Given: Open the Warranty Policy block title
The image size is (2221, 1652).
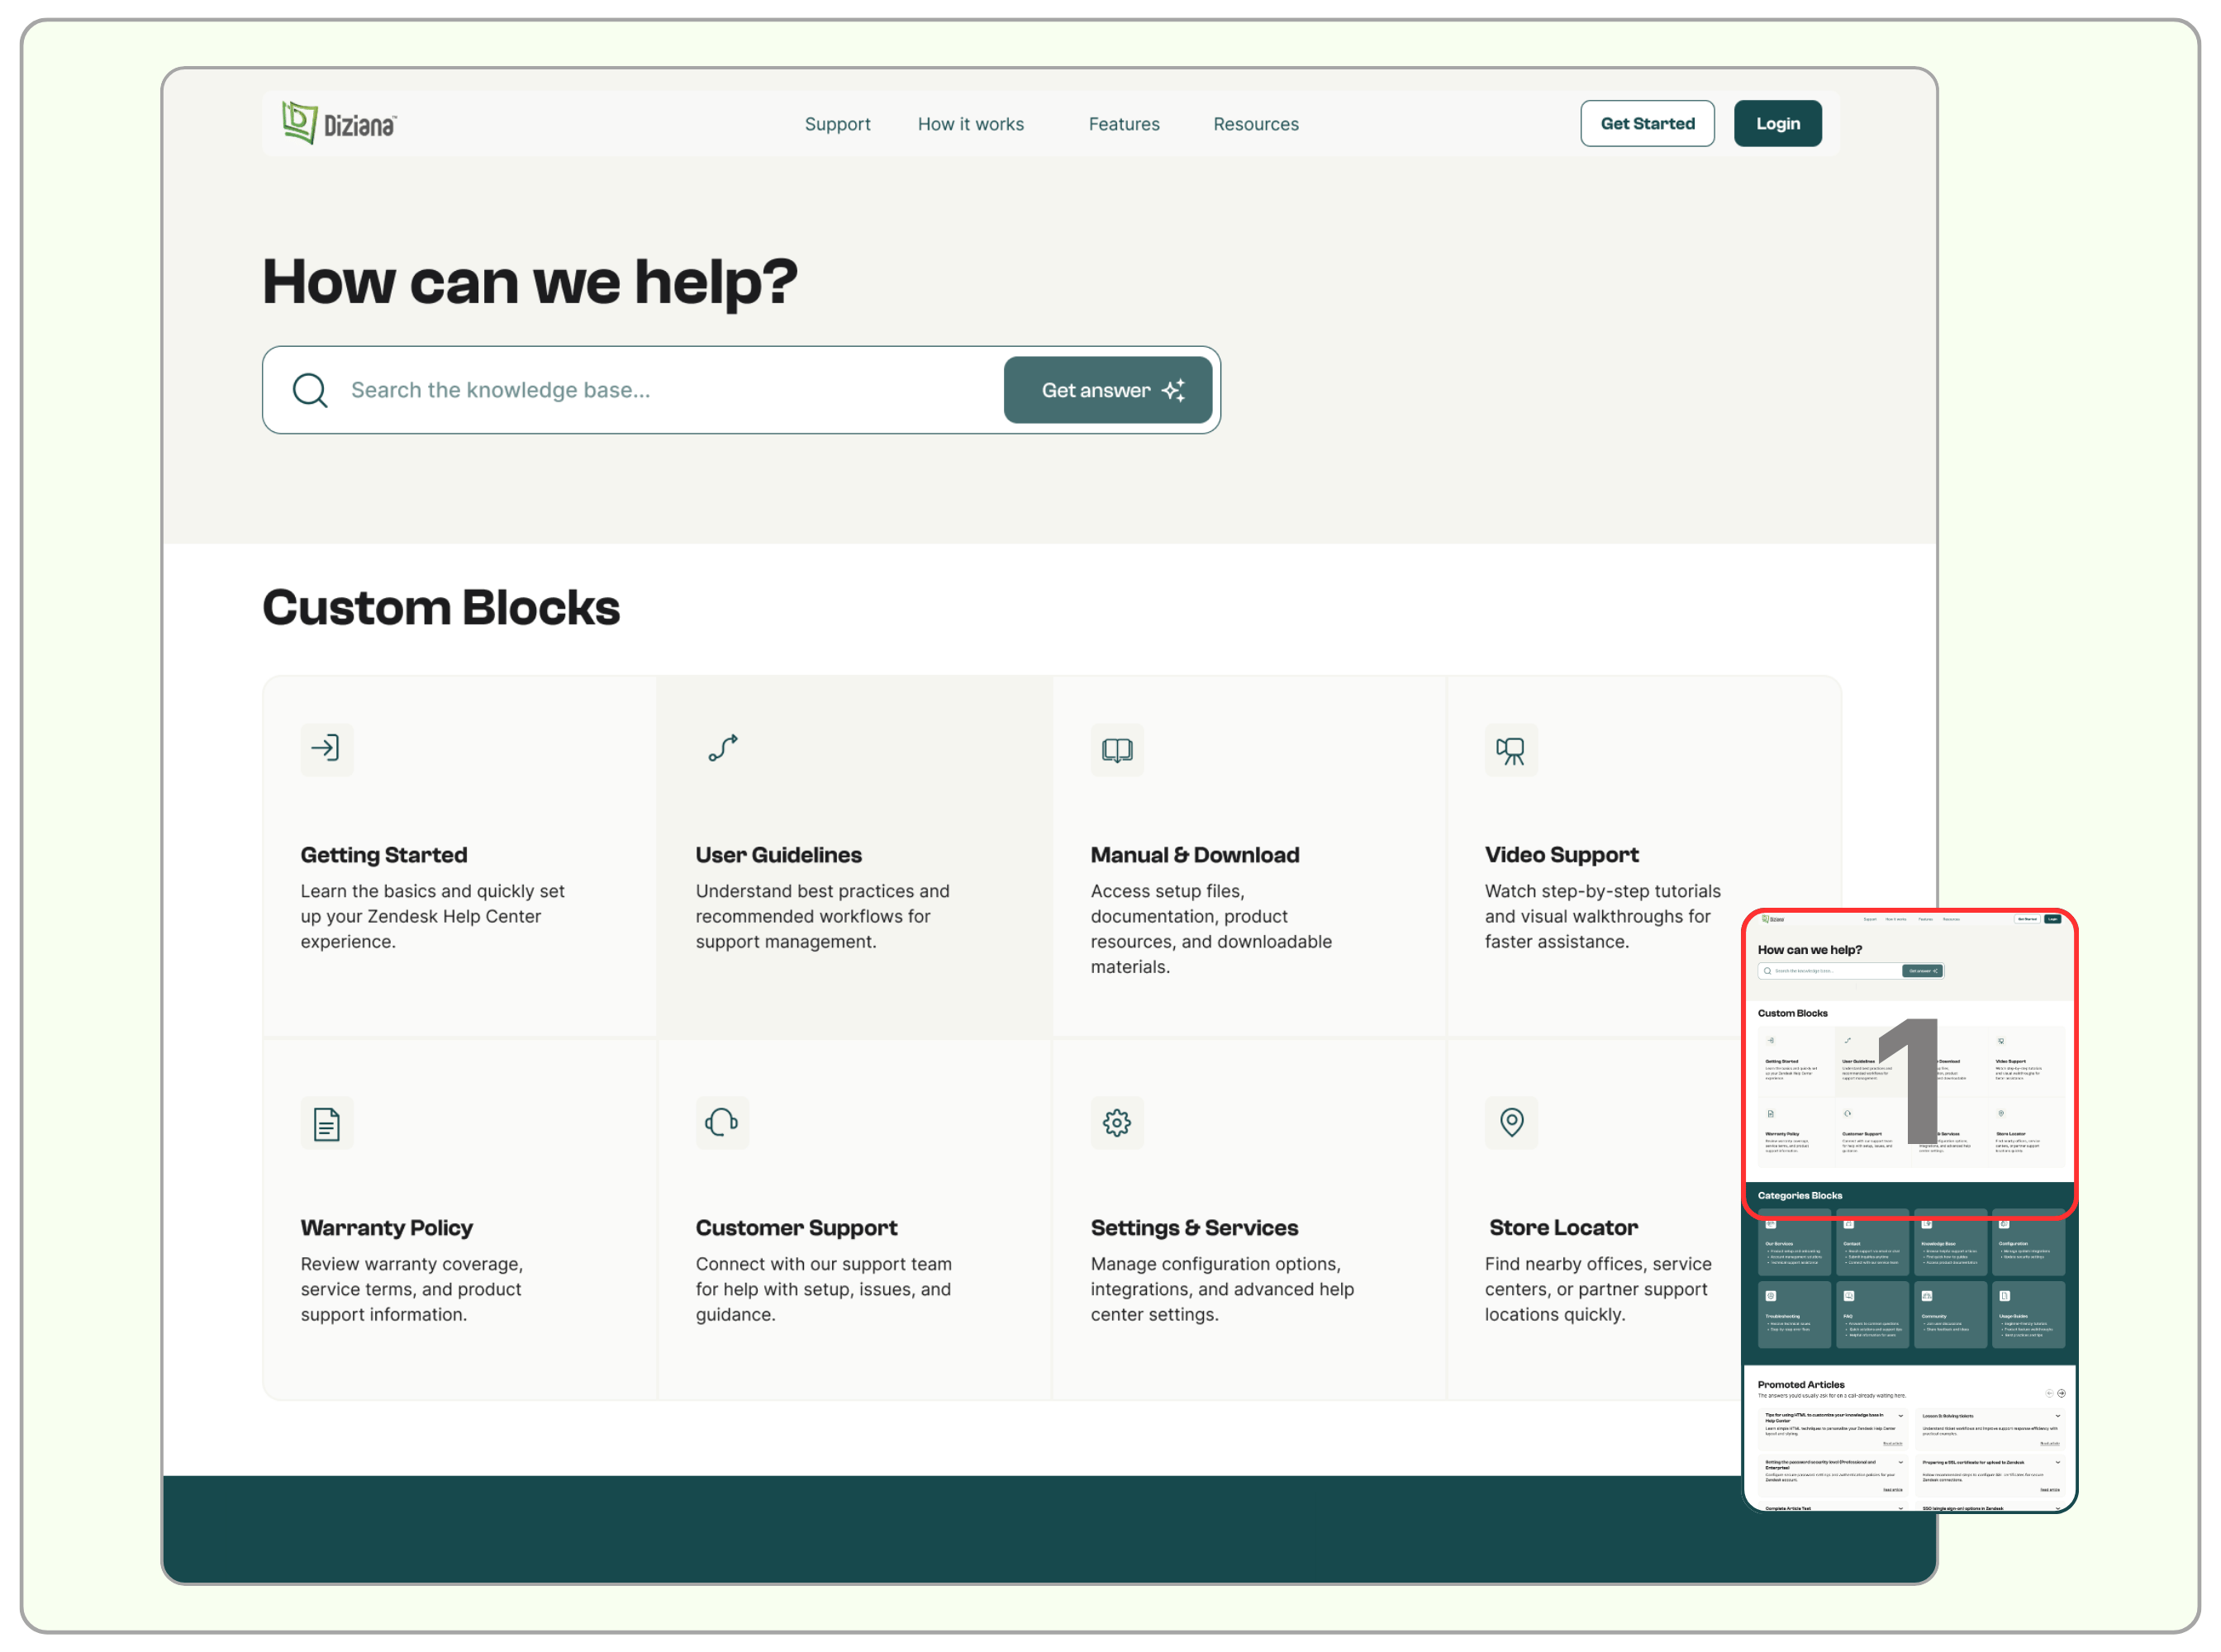Looking at the screenshot, I should (x=386, y=1227).
